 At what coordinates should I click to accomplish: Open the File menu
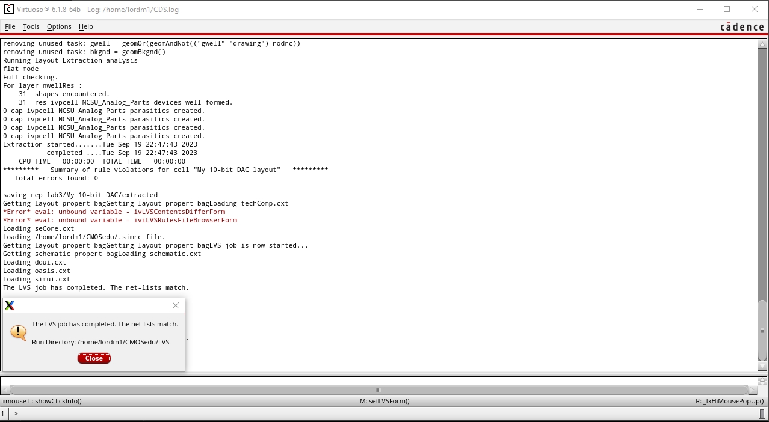pyautogui.click(x=10, y=26)
